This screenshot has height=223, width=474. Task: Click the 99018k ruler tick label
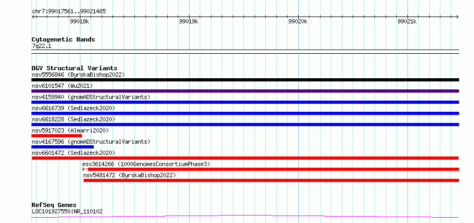(x=80, y=21)
